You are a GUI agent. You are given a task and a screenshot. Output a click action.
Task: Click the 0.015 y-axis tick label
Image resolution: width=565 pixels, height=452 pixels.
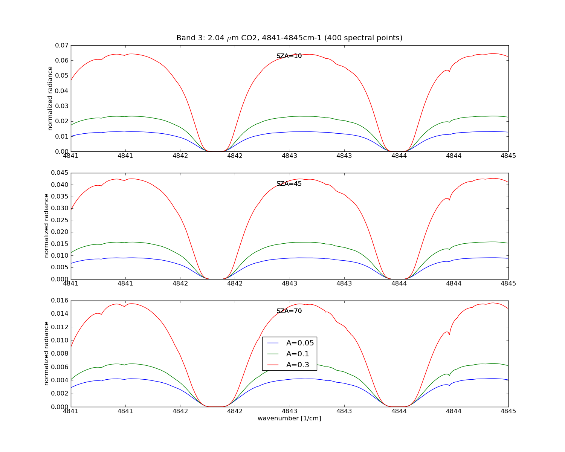60,244
